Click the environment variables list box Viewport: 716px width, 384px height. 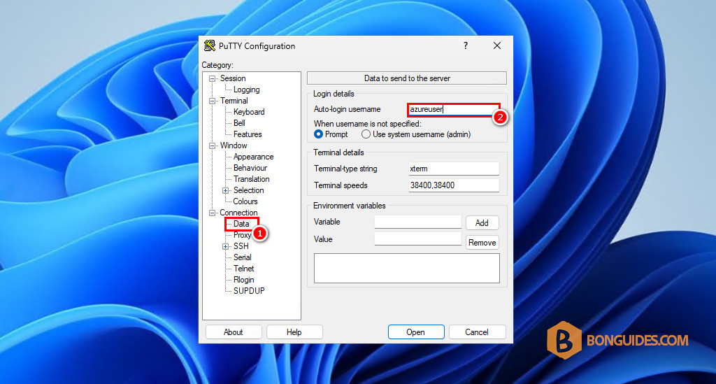point(407,269)
